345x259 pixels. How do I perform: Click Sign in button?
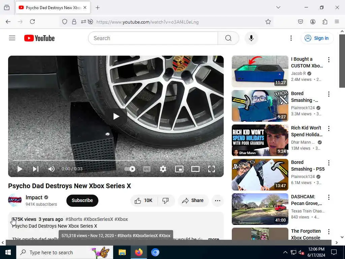click(x=317, y=38)
